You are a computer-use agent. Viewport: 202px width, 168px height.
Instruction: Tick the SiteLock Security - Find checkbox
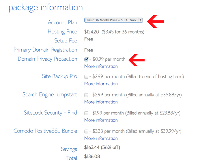[86, 113]
